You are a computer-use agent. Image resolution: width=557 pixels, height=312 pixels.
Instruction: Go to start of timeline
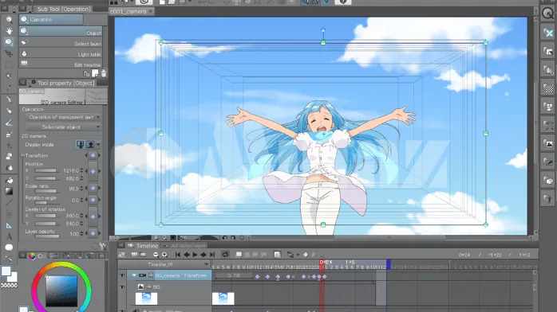click(178, 255)
